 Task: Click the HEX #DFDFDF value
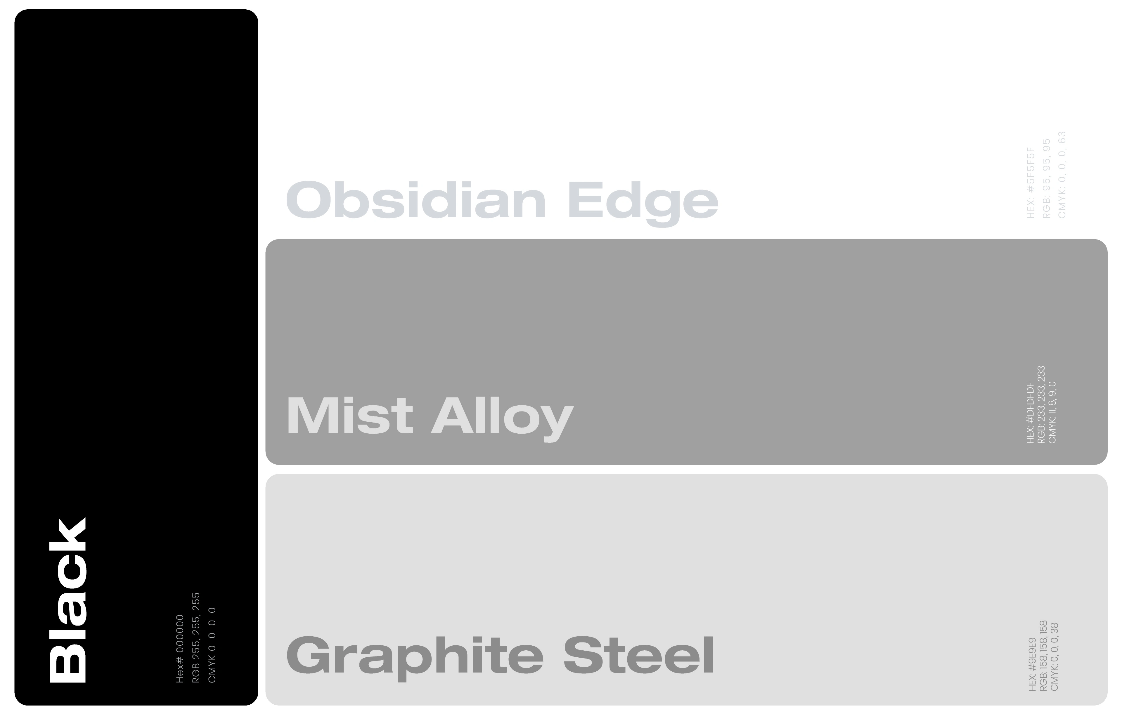[1030, 414]
